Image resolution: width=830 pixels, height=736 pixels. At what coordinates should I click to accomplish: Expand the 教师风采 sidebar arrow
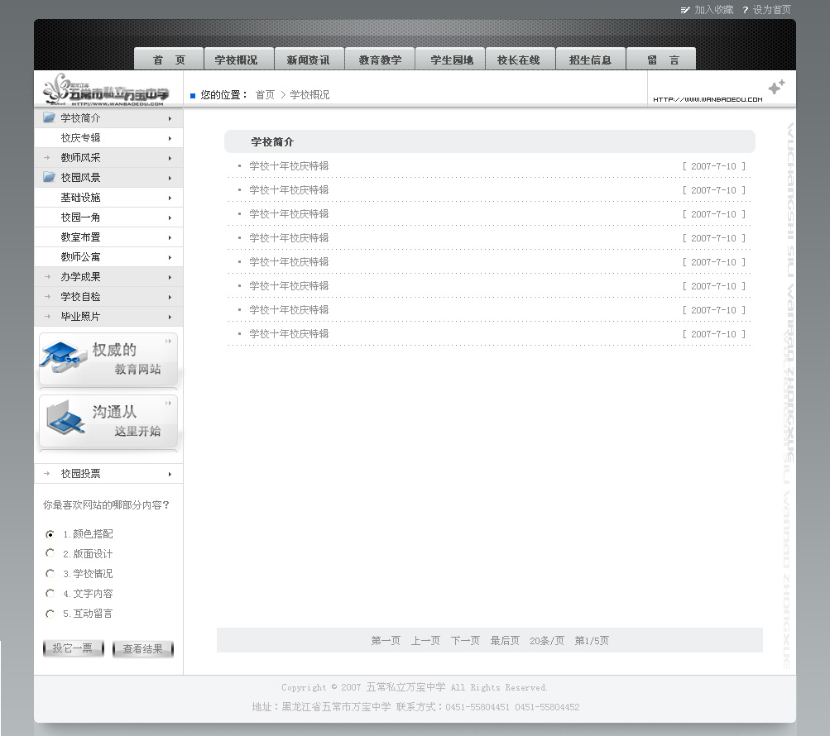(170, 158)
